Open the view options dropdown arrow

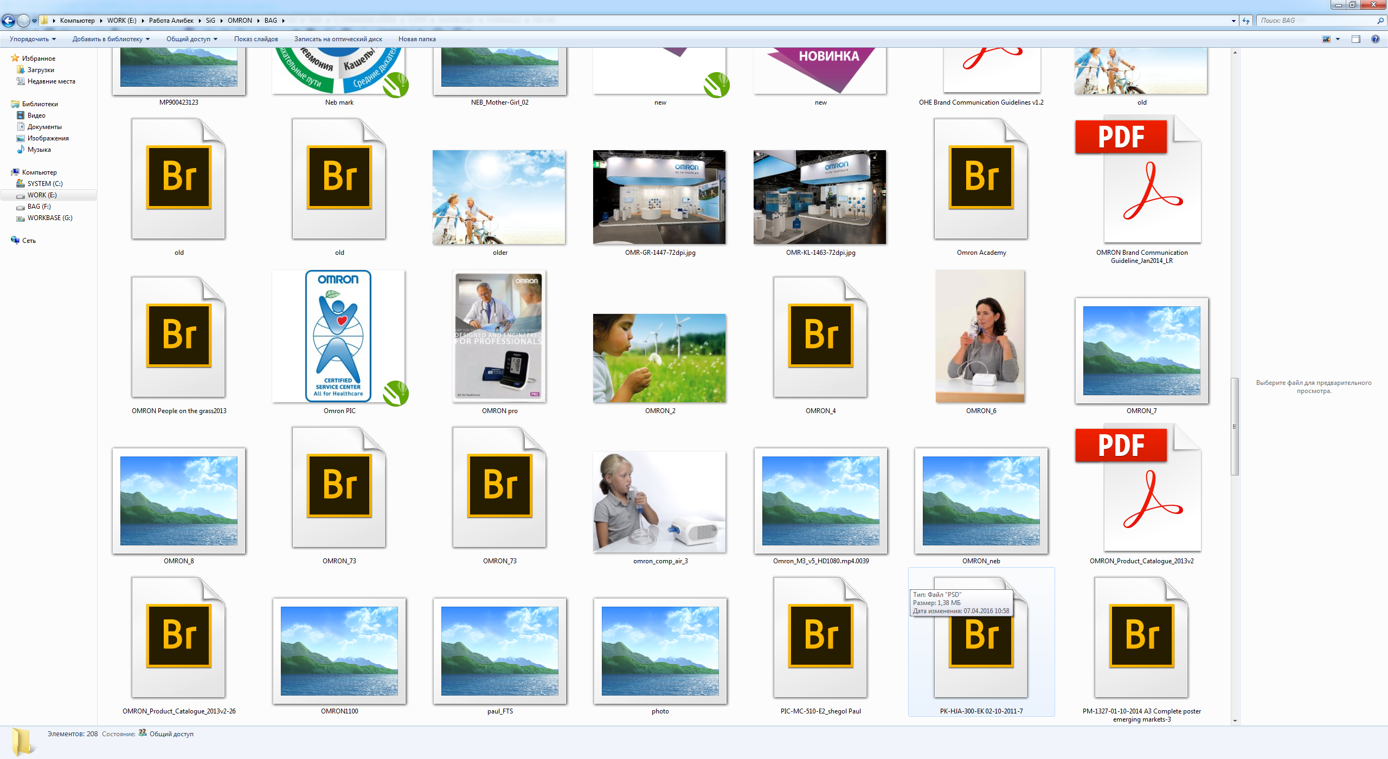click(1338, 39)
